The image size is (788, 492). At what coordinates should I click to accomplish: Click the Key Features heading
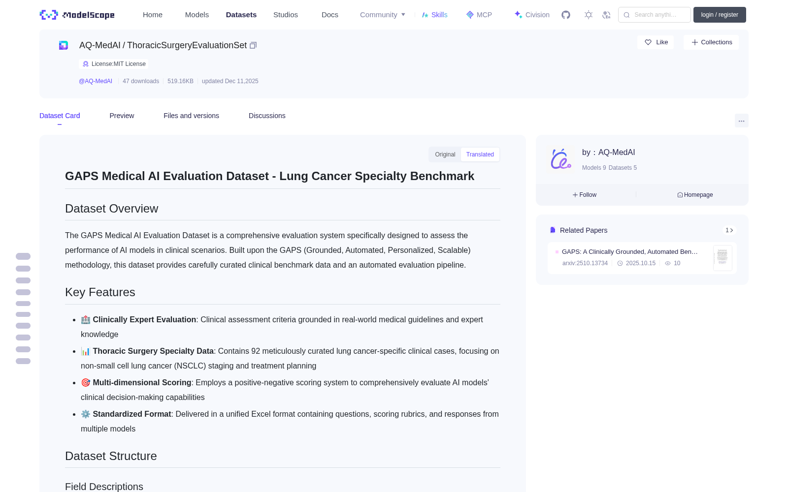[100, 292]
